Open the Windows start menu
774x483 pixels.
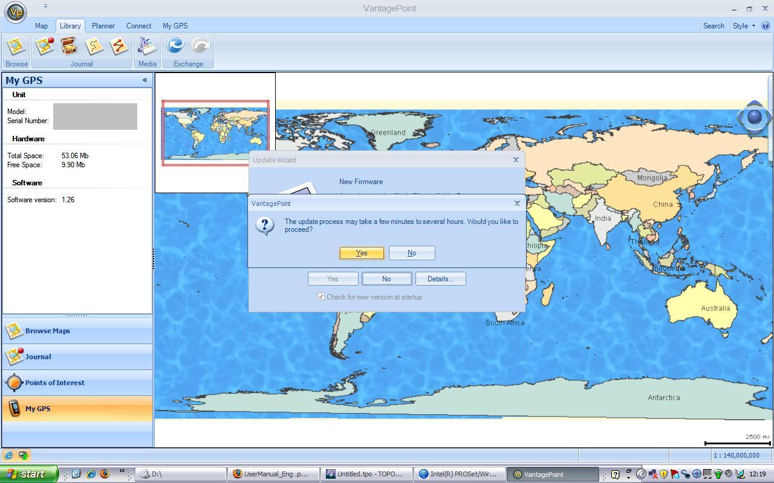coord(29,474)
